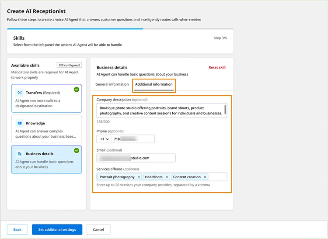Viewport: 328px width, 239px height.
Task: Click the Knowledge skill book icon
Action: 20,123
